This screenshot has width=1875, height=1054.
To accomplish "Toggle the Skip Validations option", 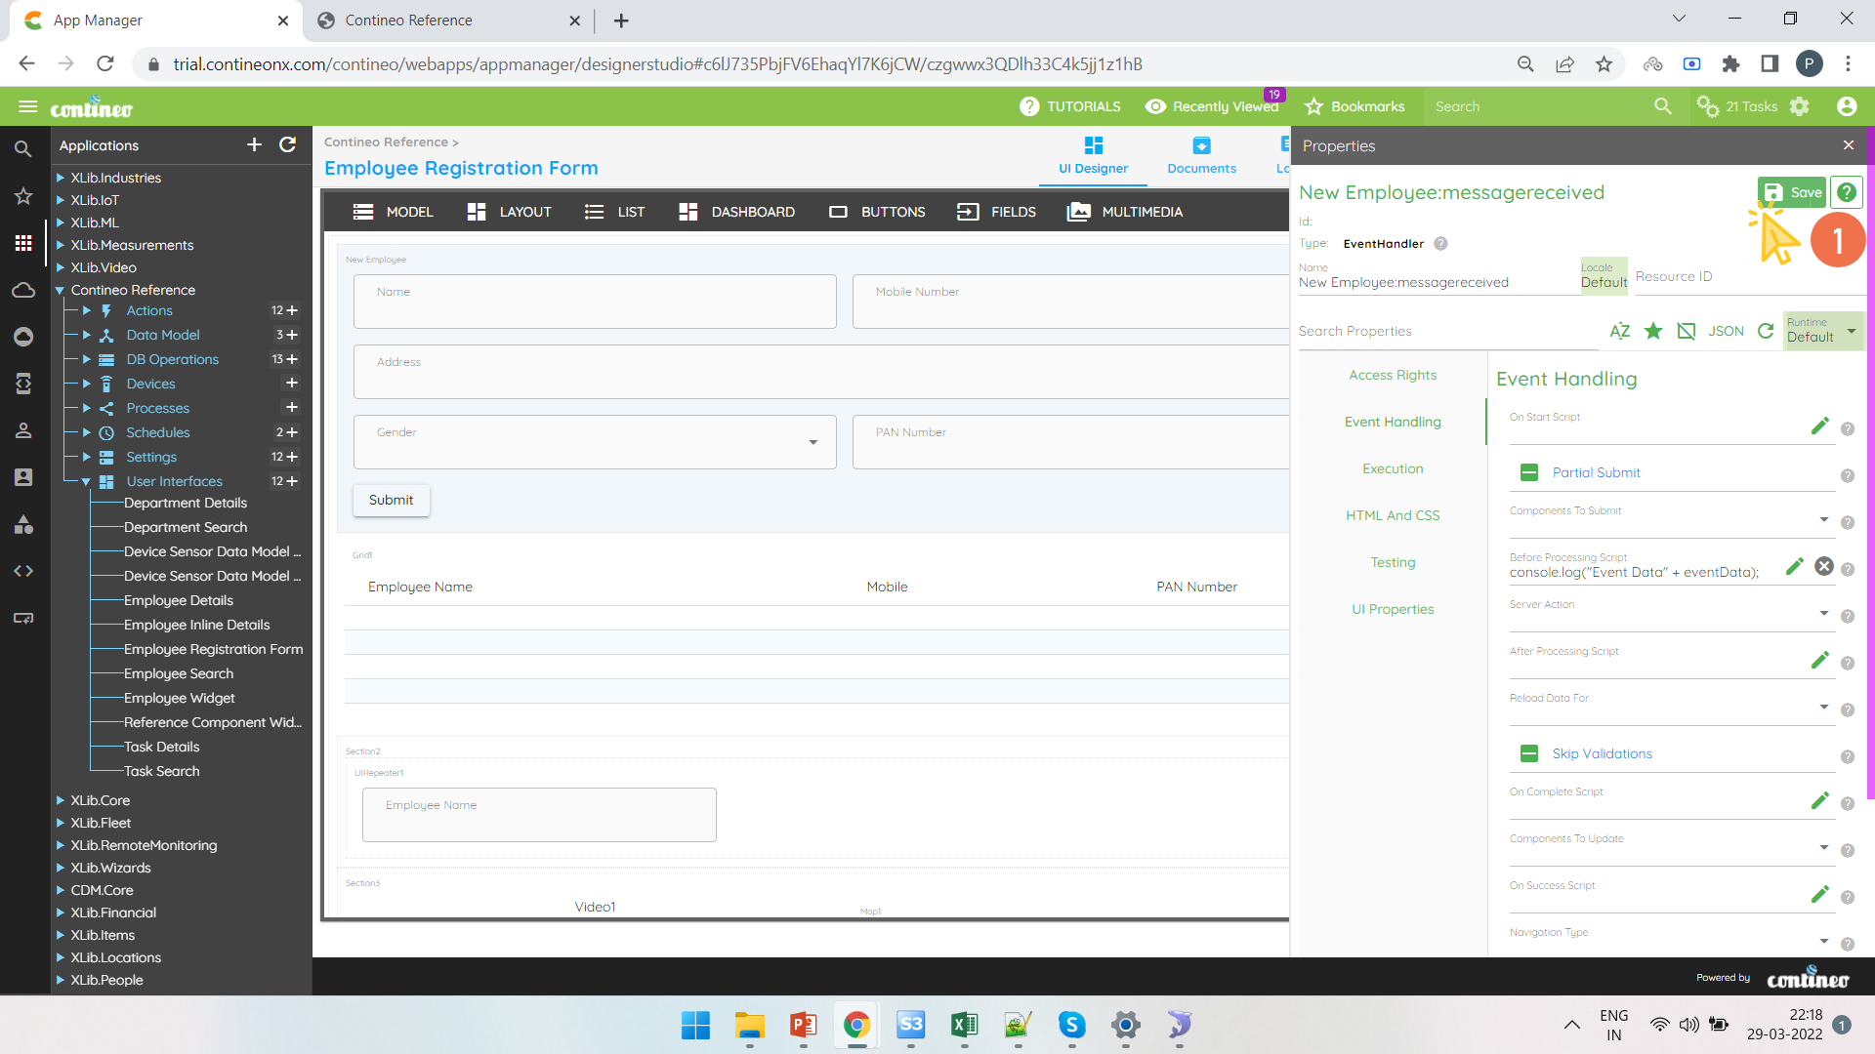I will (1529, 752).
